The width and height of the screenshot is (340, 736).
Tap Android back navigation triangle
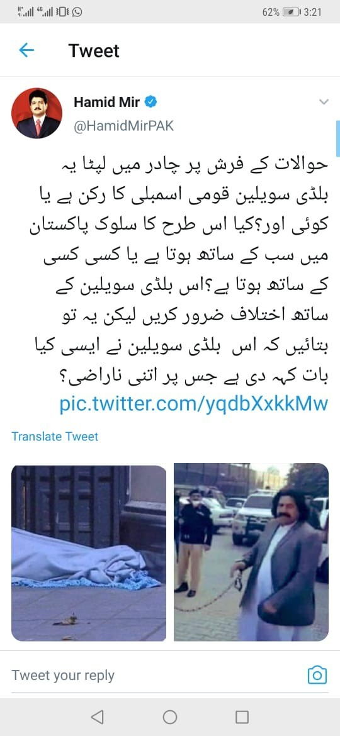coord(97,716)
